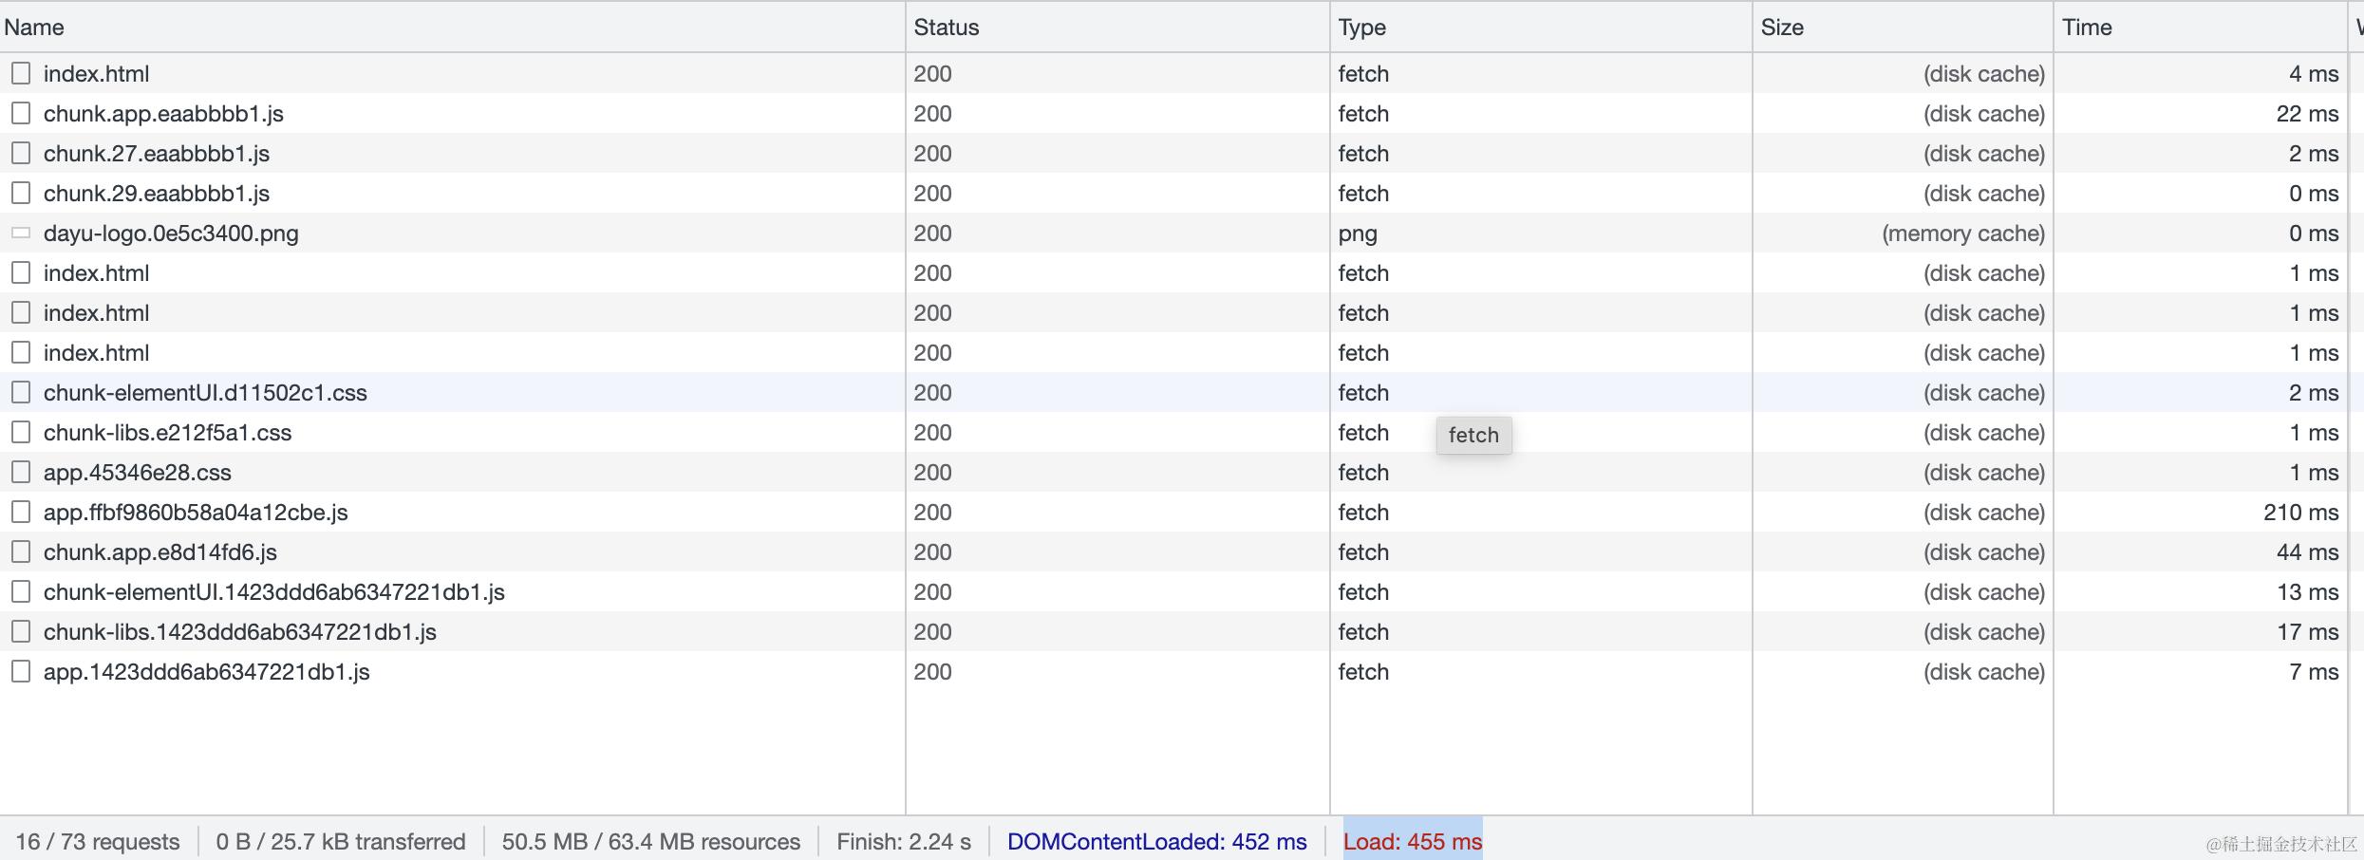This screenshot has height=860, width=2364.
Task: Select the chunk-libs.e212f5a1.css request row
Action: pyautogui.click(x=1173, y=432)
